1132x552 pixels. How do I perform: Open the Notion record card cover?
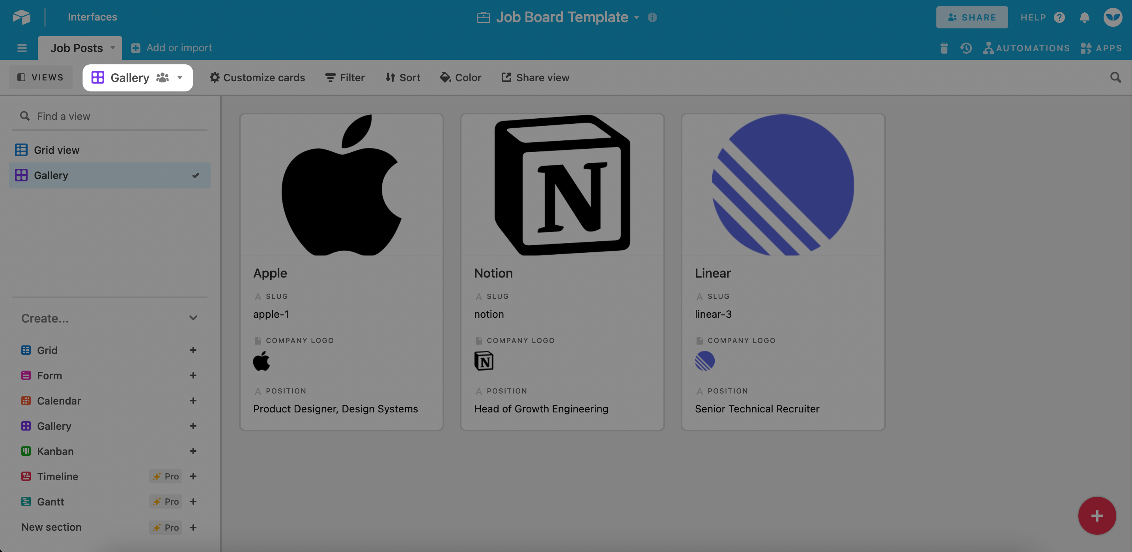(x=562, y=185)
